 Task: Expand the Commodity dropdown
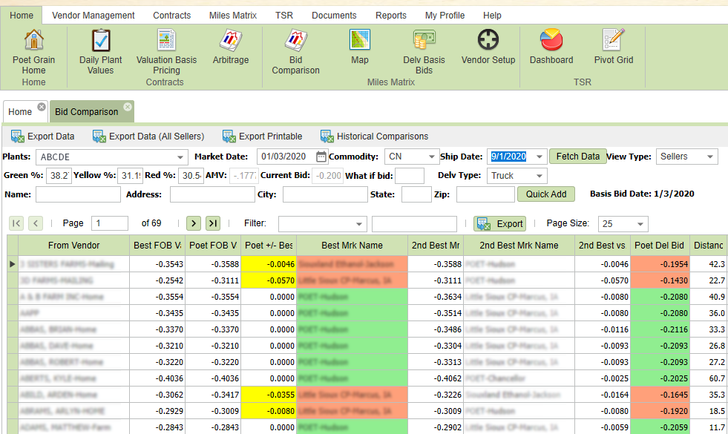pyautogui.click(x=431, y=157)
